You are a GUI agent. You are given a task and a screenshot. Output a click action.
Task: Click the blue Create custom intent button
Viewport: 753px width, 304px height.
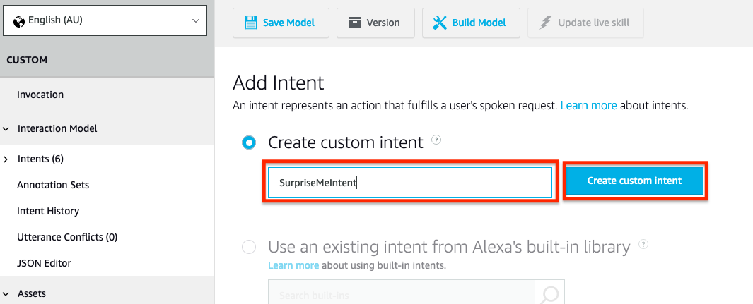634,181
